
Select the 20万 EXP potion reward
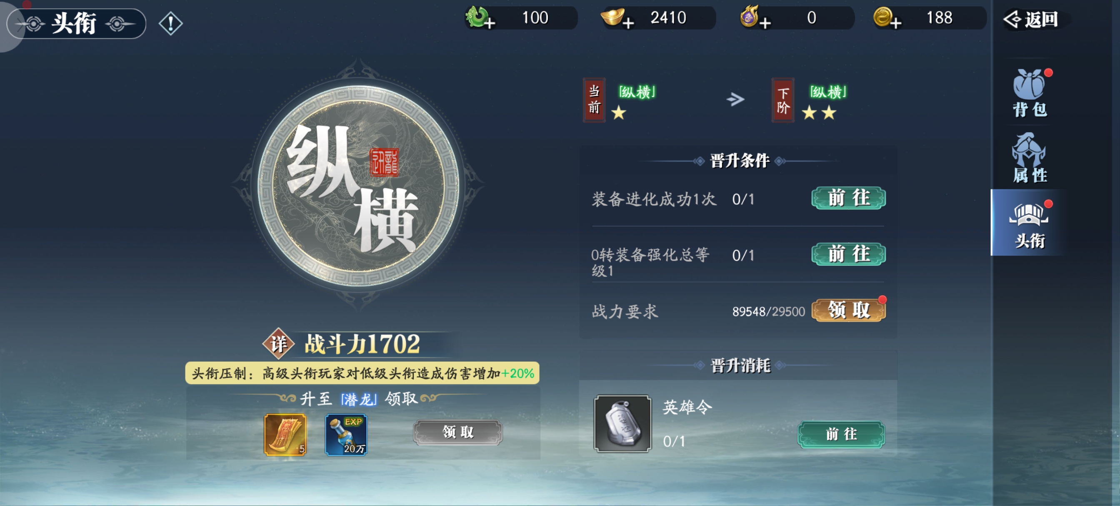[x=346, y=434]
